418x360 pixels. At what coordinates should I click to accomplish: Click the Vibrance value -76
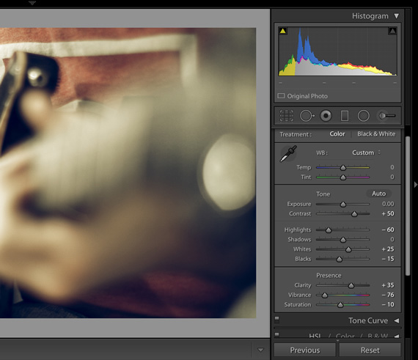388,295
